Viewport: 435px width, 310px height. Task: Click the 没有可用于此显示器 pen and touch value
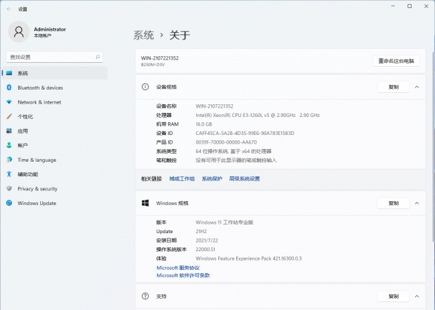[236, 160]
